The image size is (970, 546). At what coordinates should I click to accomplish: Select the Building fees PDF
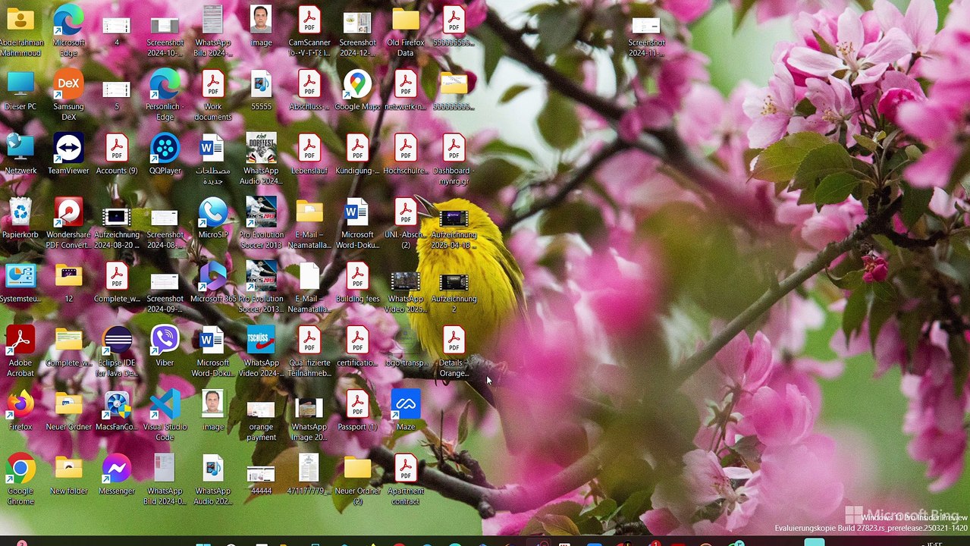357,282
